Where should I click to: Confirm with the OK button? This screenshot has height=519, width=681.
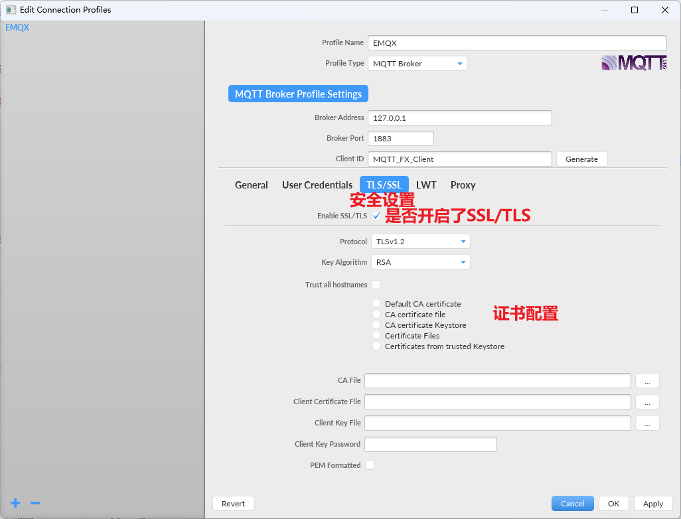614,504
